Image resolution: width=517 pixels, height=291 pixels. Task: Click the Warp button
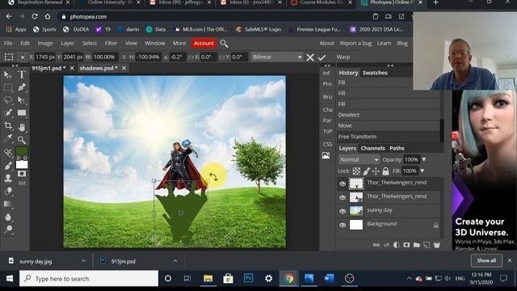point(343,57)
